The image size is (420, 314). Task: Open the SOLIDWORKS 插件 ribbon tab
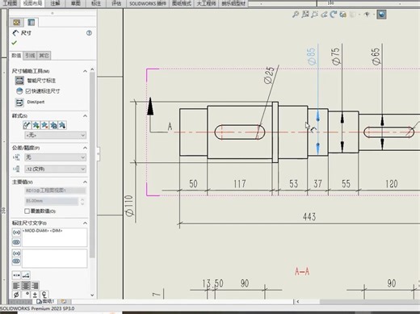click(148, 3)
